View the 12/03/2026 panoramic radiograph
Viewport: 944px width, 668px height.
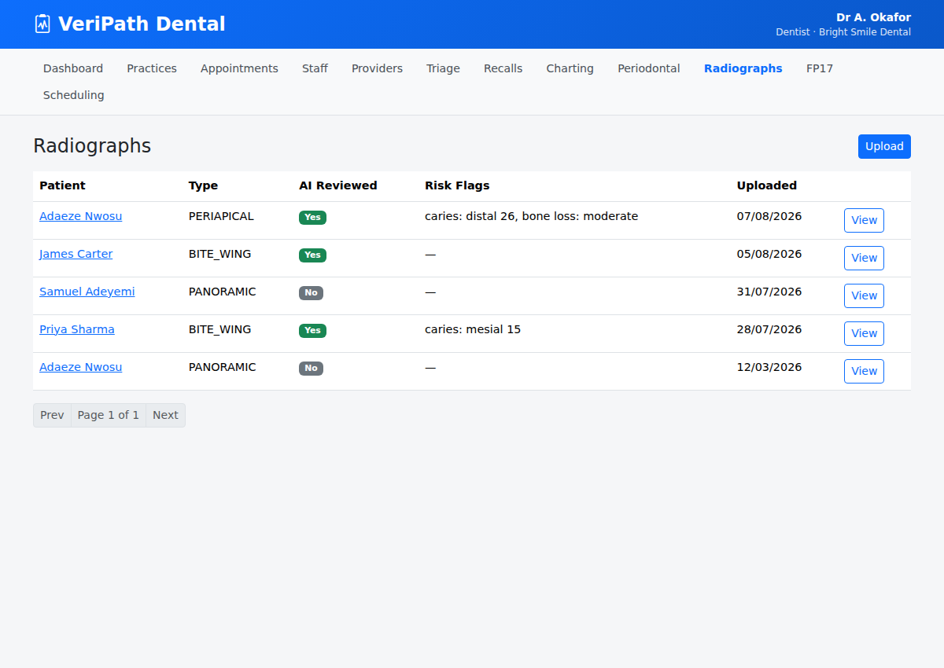[x=864, y=371]
